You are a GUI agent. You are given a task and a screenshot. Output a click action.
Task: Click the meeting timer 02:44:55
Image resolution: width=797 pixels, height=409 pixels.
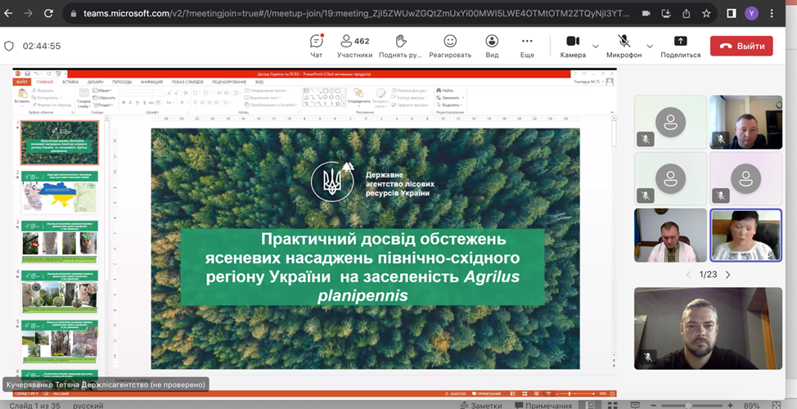tap(42, 46)
